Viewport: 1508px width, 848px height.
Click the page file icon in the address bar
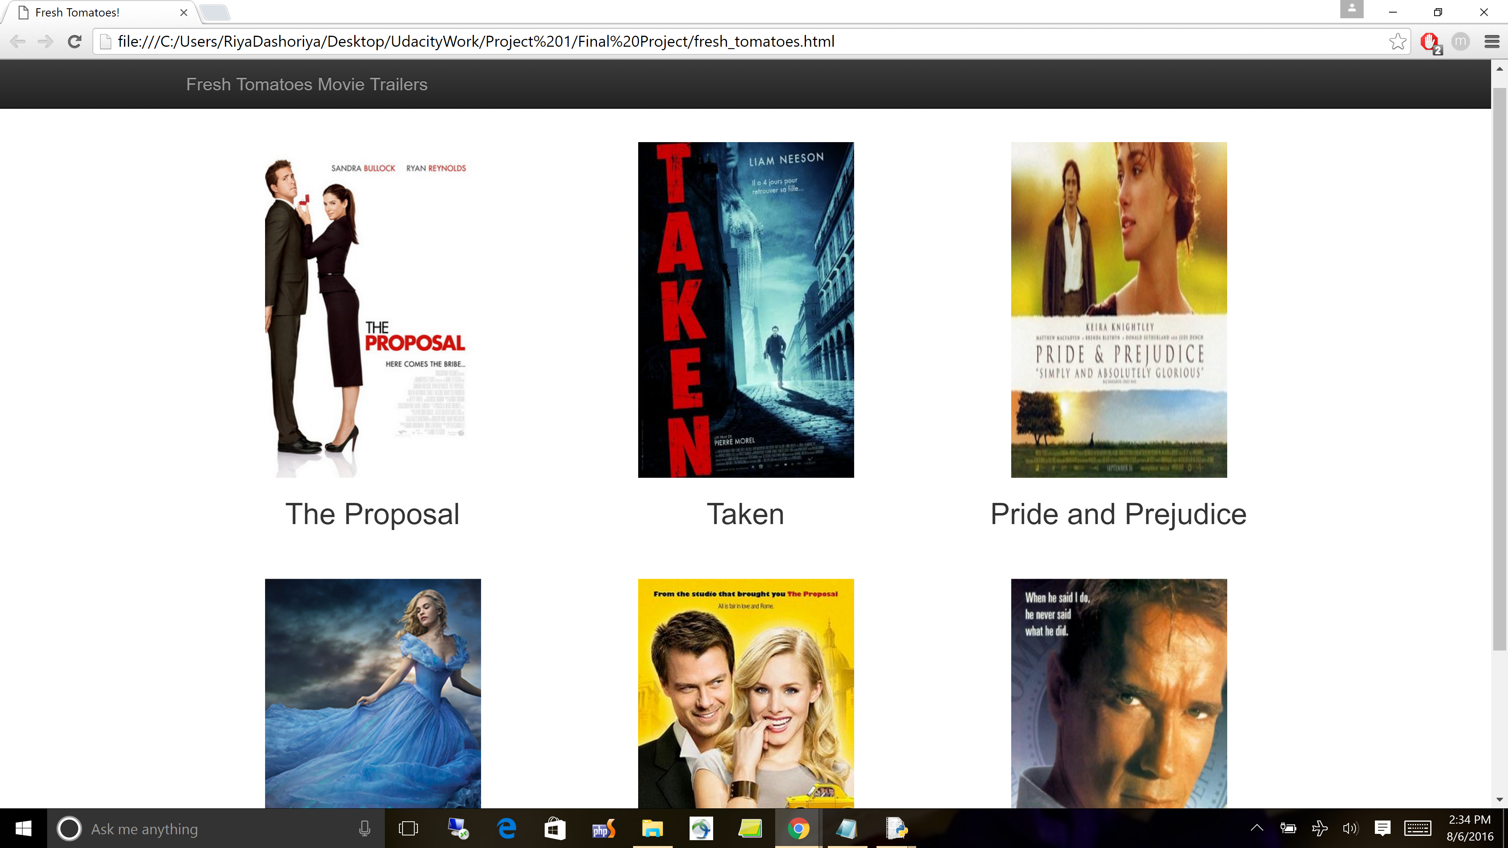[106, 42]
